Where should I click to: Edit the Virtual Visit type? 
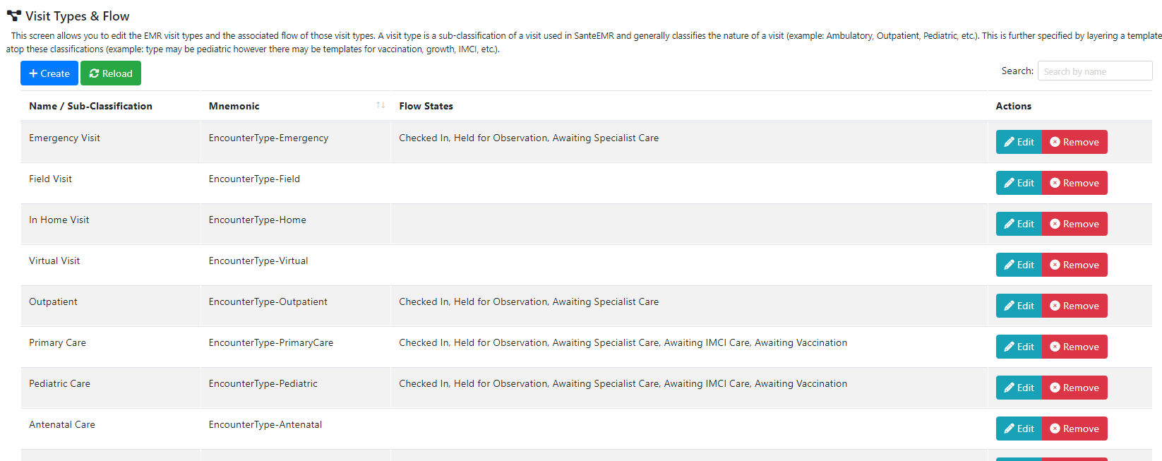1019,265
